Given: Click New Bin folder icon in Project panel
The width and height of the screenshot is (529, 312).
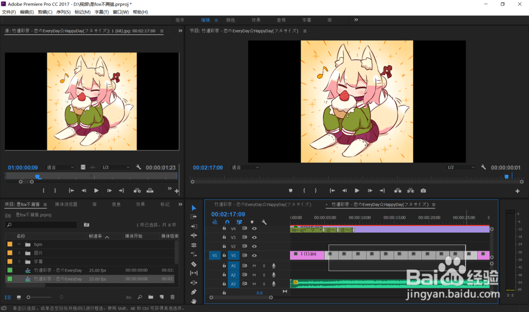Looking at the screenshot, I should click(x=151, y=297).
